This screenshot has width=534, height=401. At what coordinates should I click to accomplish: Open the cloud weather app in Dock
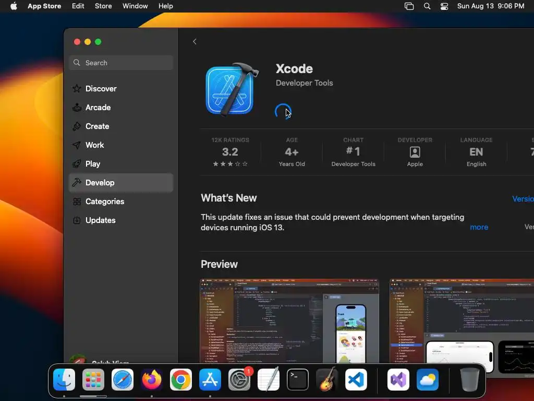tap(428, 380)
